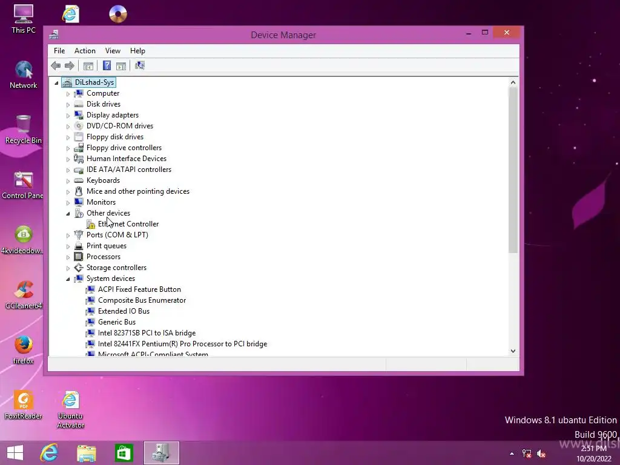Select Extended IO Bus

point(124,311)
